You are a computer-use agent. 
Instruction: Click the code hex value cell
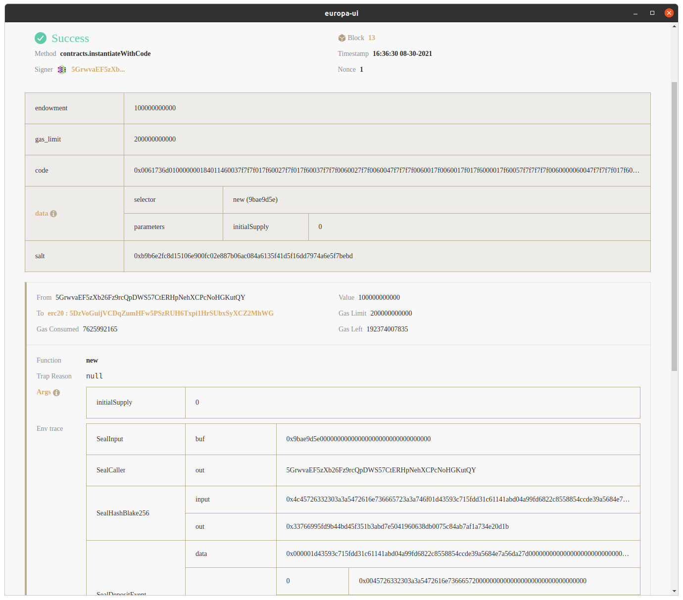point(387,171)
